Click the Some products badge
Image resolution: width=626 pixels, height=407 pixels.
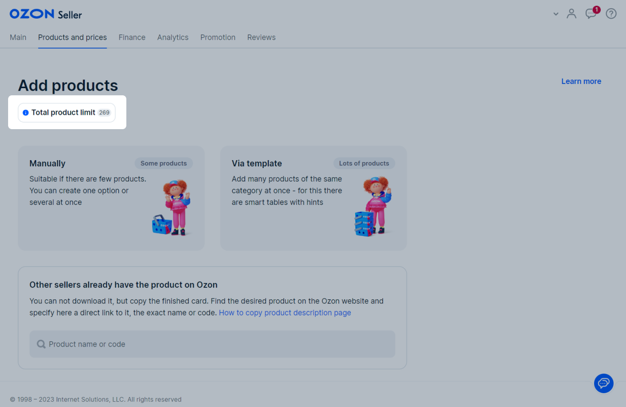pos(164,163)
